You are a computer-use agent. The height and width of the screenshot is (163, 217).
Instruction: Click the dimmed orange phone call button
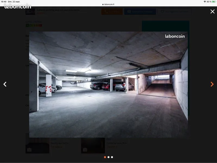click(112, 12)
